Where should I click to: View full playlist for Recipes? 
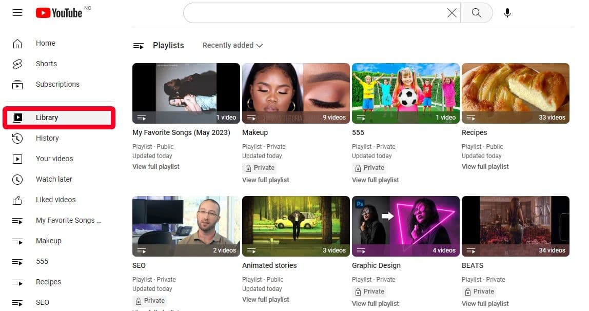(485, 166)
